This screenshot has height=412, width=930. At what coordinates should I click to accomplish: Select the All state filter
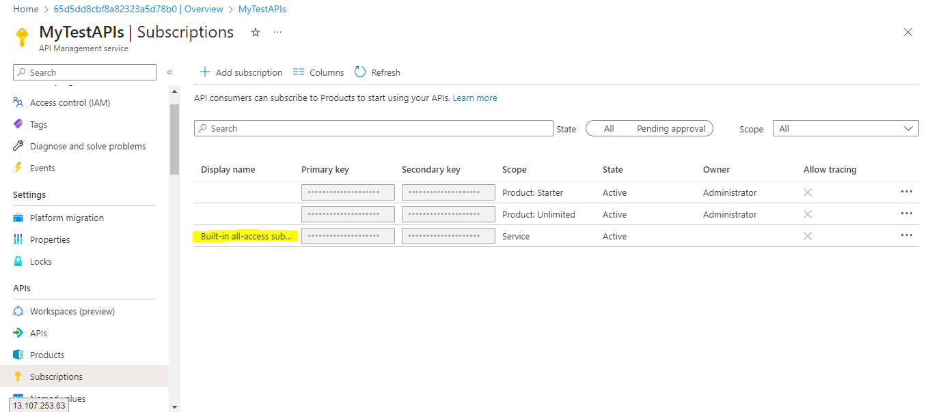coord(609,128)
